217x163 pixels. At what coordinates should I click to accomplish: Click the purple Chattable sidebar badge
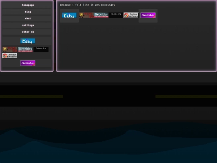pyautogui.click(x=28, y=63)
